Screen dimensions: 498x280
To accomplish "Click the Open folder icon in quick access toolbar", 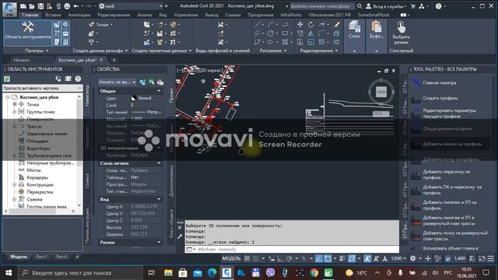I will tap(32, 6).
